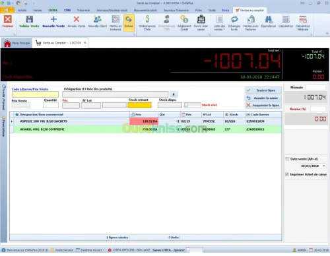Select Ventes au comptoir ribbon tab
The height and width of the screenshot is (256, 330).
249,11
